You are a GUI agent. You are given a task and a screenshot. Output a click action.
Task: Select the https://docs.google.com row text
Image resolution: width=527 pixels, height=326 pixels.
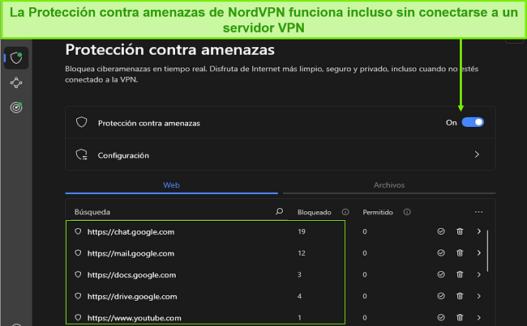click(x=131, y=275)
